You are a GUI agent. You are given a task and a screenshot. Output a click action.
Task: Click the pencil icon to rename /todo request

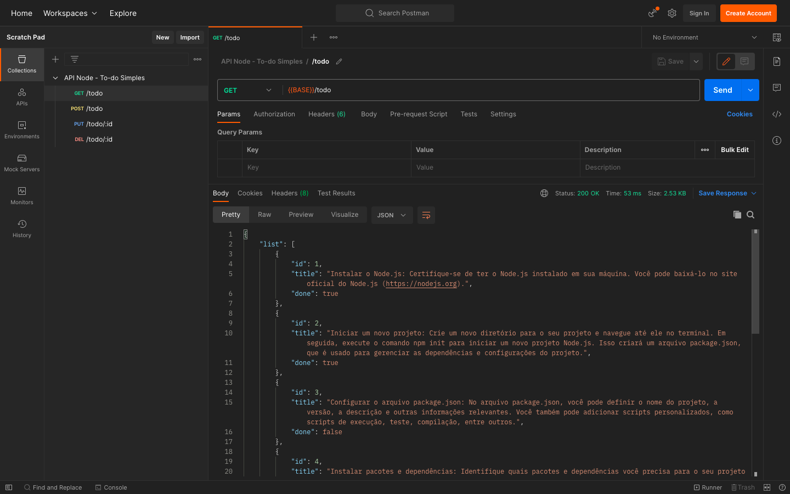[x=339, y=61]
